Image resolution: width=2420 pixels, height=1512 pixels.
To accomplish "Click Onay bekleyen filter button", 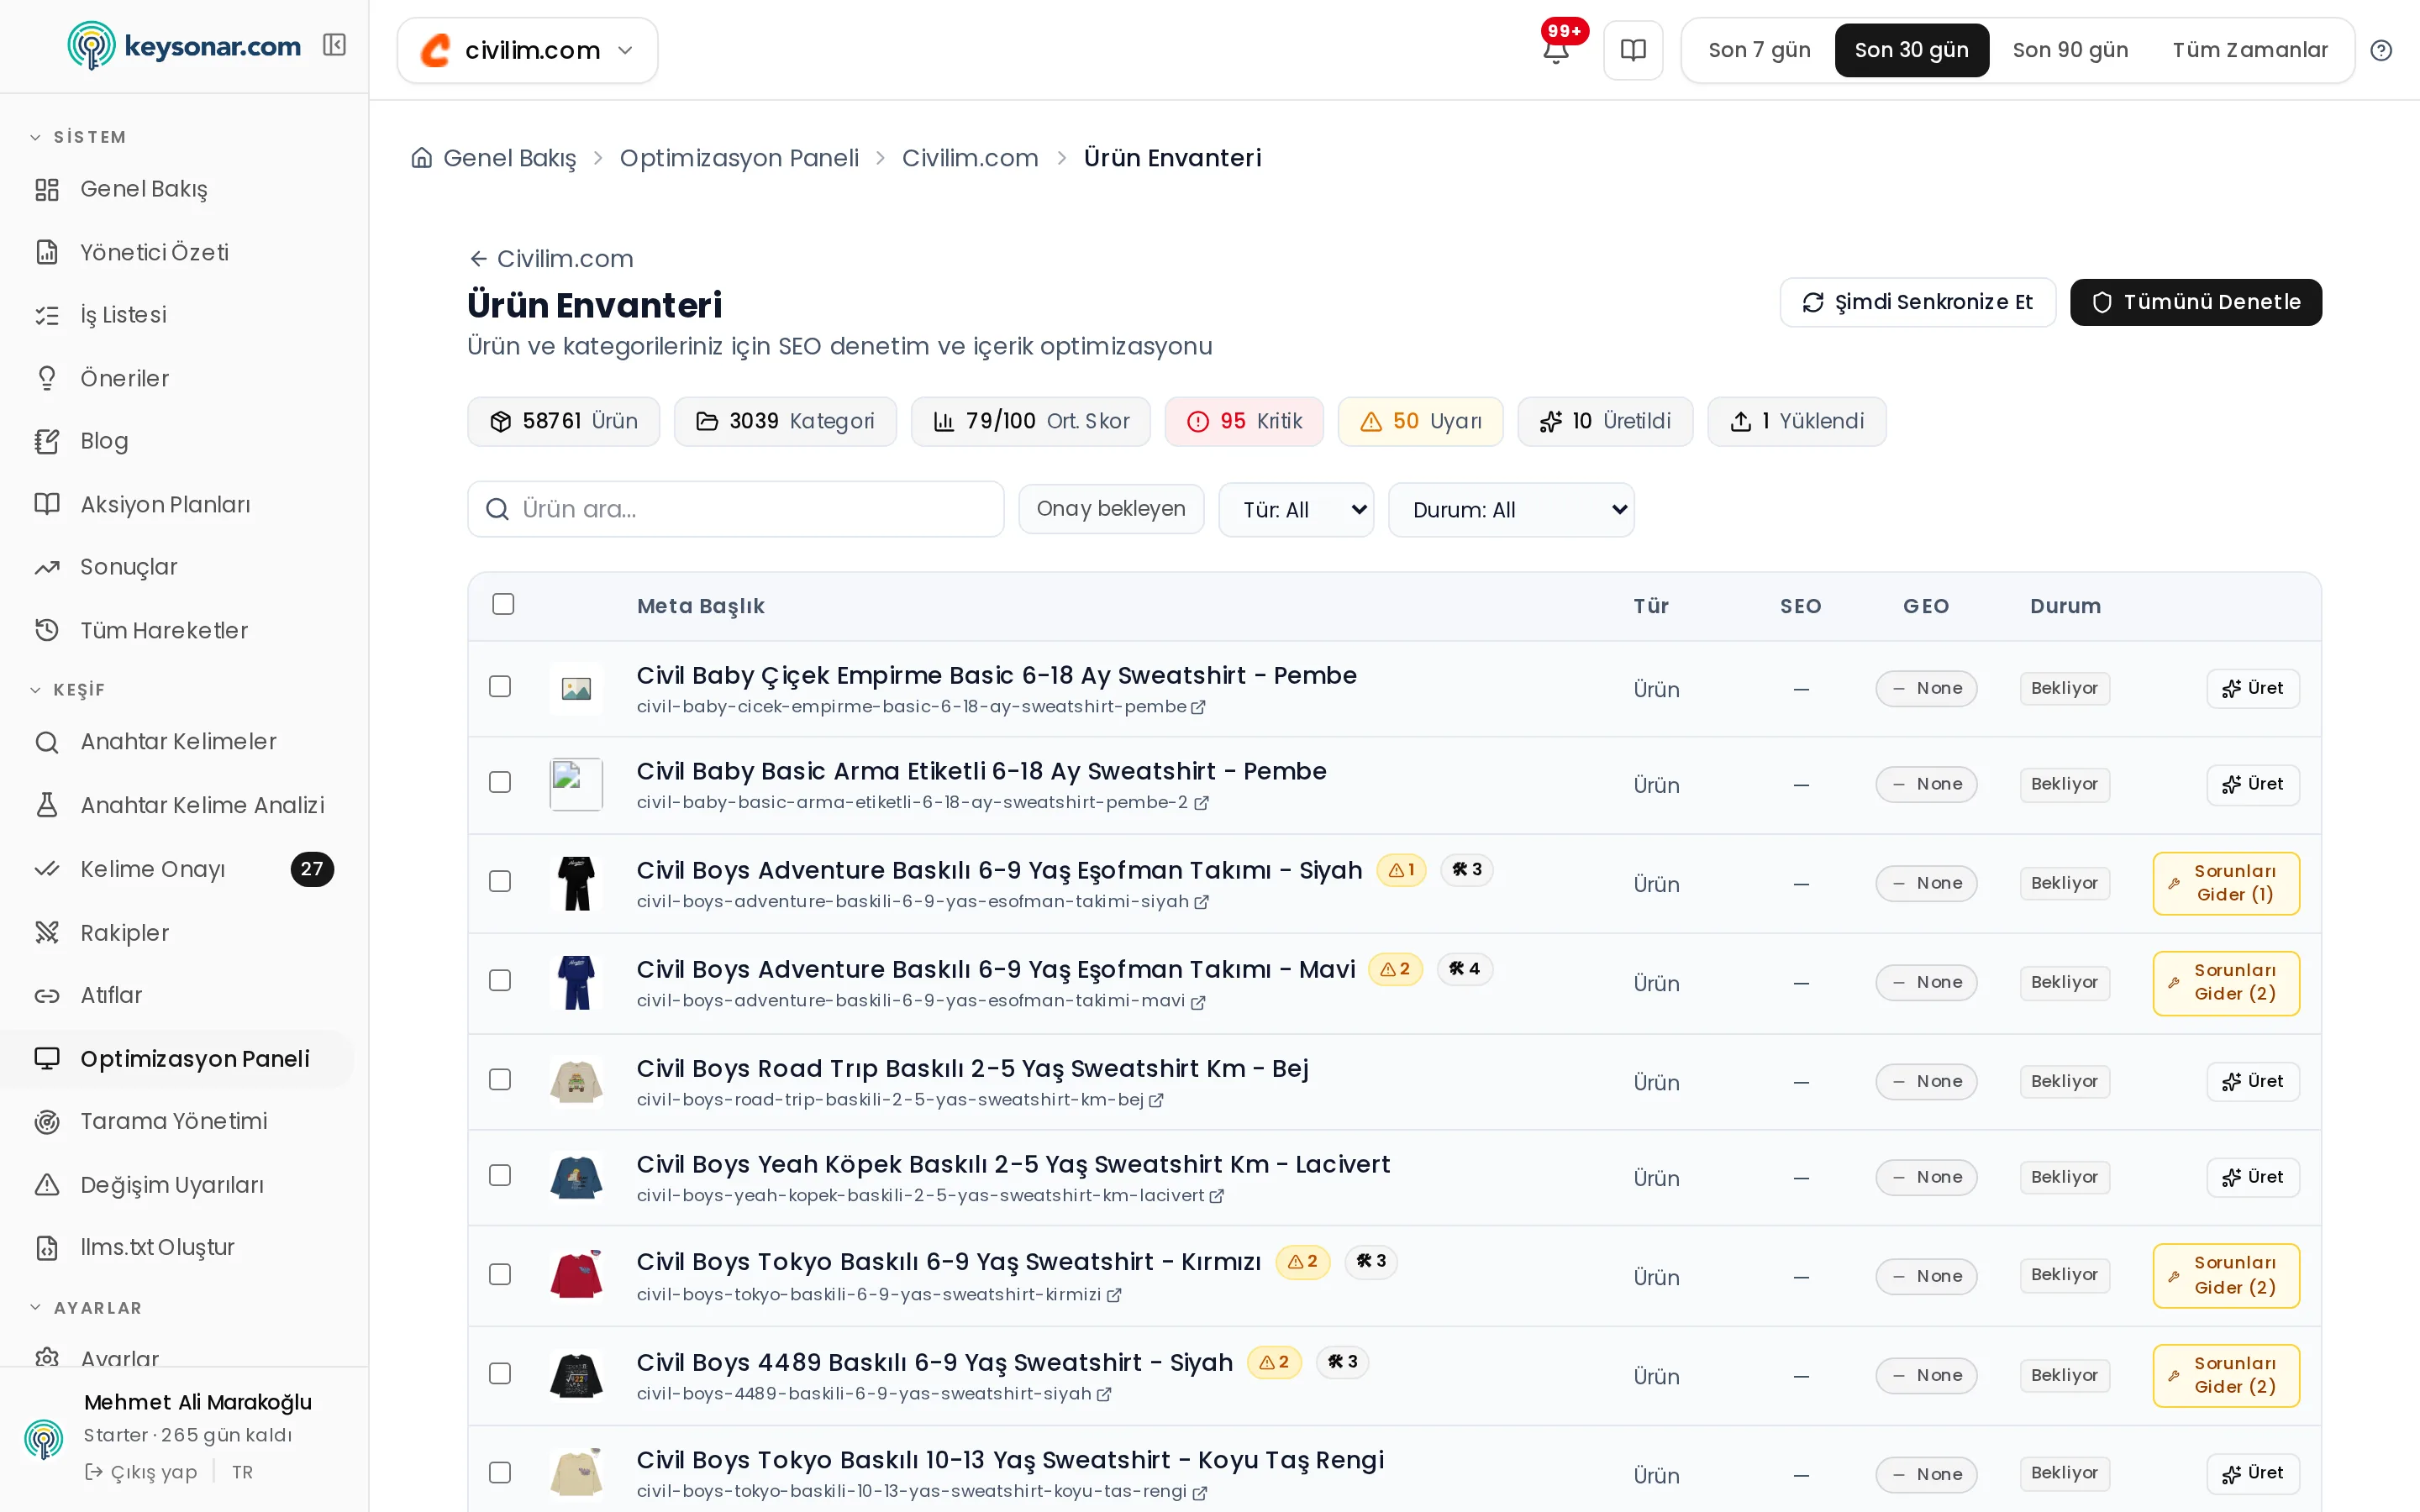I will [x=1111, y=509].
